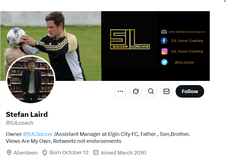Search this profile's posts with magnifier icon
Viewport: 226px width, 159px height.
pyautogui.click(x=151, y=91)
